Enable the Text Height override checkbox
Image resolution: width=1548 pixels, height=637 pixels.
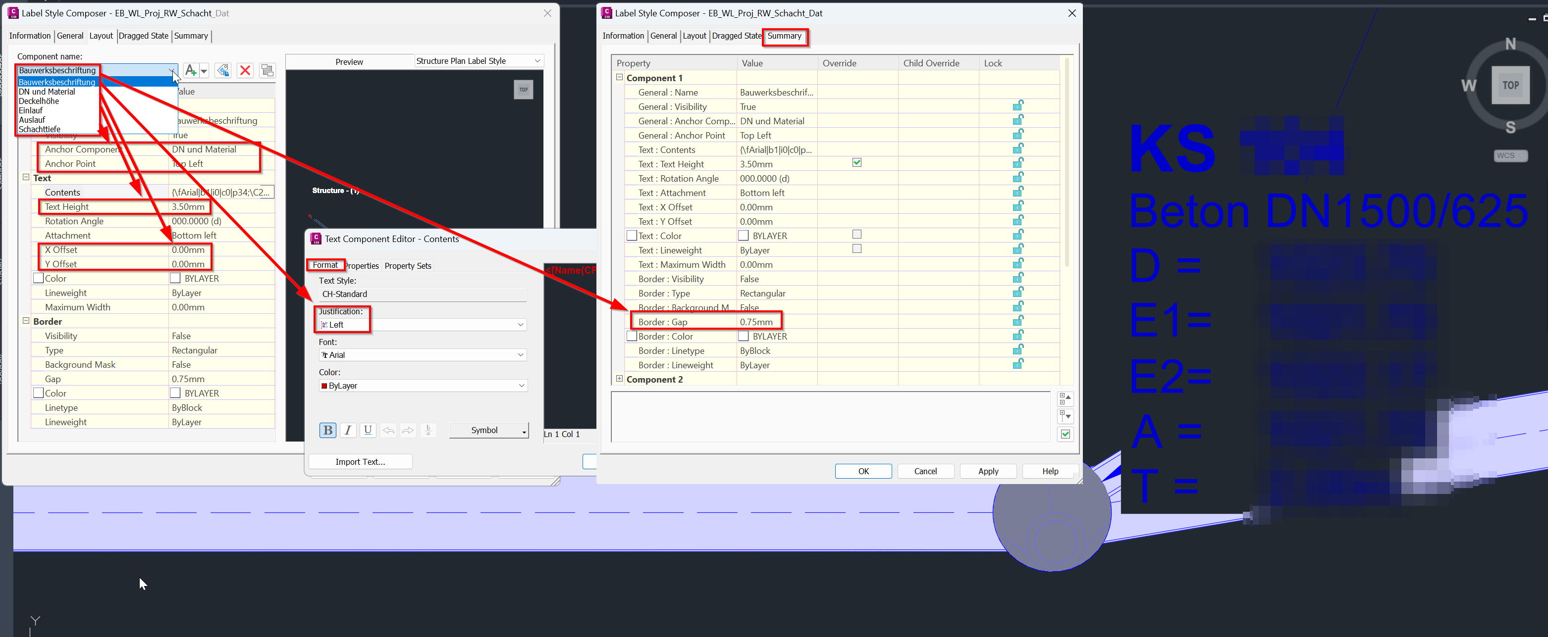click(x=857, y=162)
